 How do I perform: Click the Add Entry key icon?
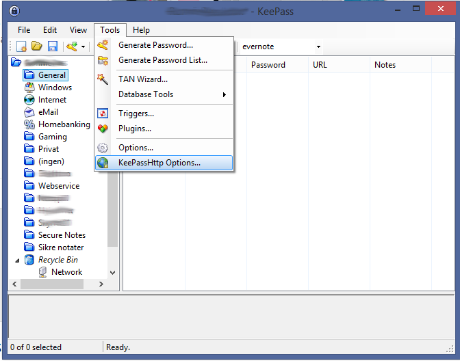(72, 46)
